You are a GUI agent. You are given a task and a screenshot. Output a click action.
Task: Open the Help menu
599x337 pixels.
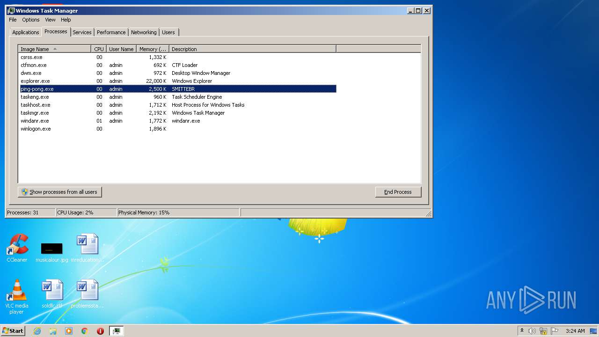(66, 20)
